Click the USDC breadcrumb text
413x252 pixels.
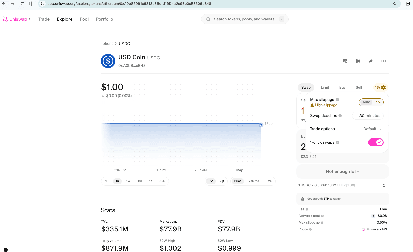coord(125,44)
